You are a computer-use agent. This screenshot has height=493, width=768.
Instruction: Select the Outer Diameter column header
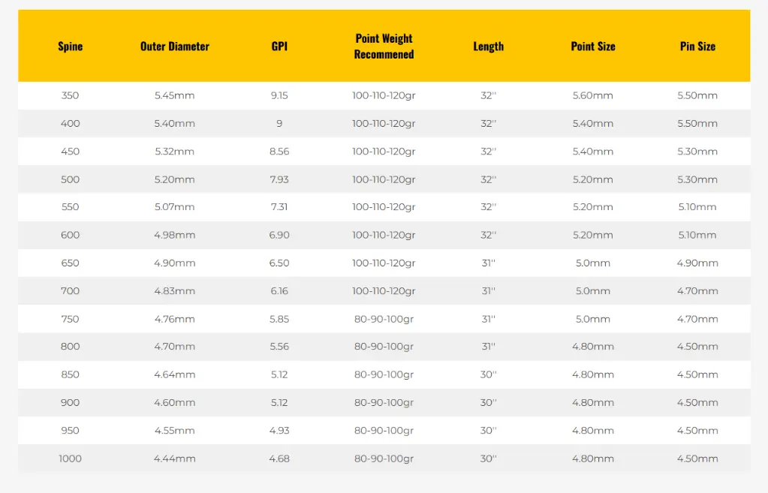point(175,47)
